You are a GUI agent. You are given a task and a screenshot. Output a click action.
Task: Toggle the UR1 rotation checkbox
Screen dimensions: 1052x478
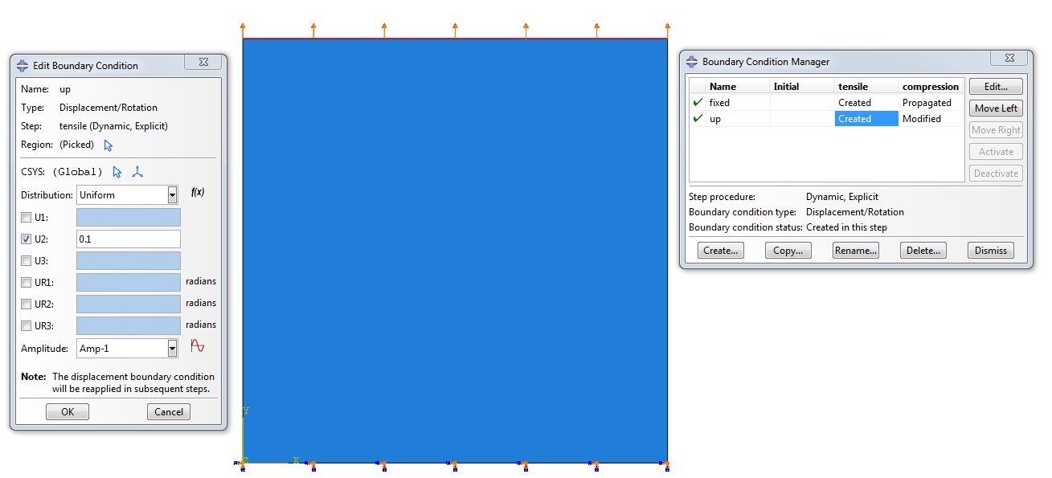point(27,282)
